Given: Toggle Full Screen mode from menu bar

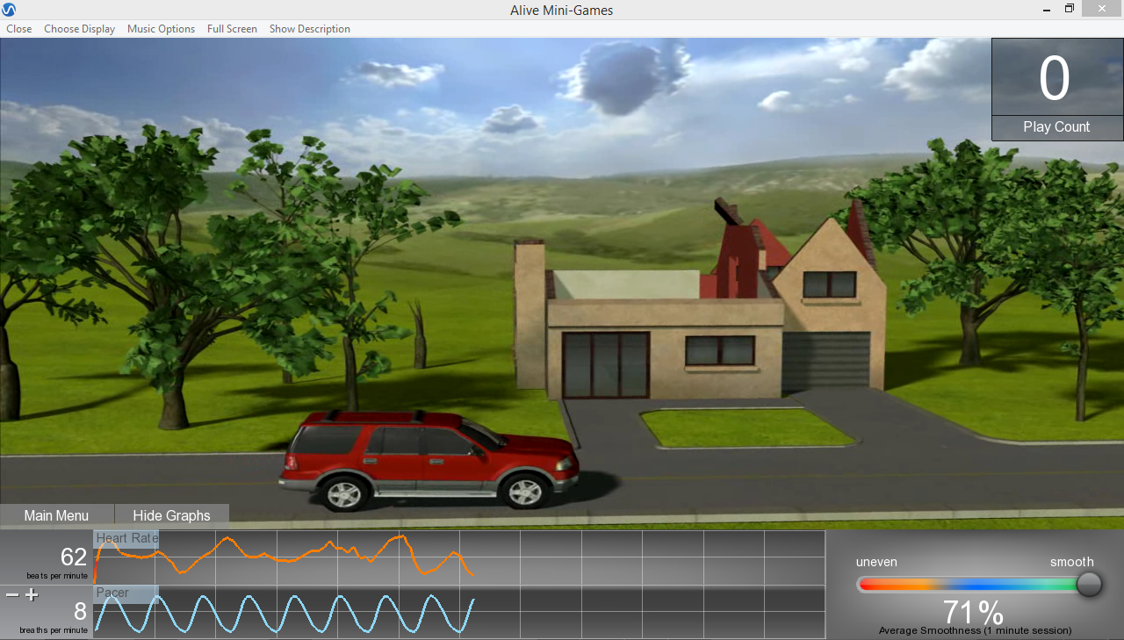Looking at the screenshot, I should click(x=232, y=29).
